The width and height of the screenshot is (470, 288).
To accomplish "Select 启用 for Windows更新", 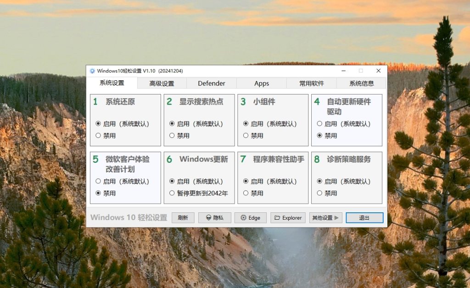I will pyautogui.click(x=196, y=181).
